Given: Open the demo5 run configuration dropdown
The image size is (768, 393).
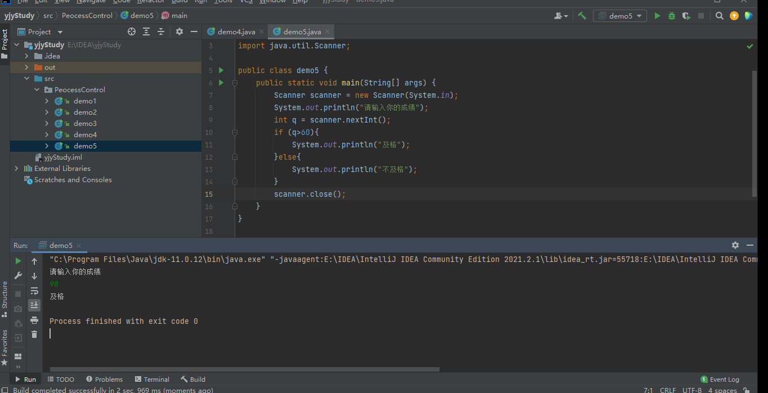Looking at the screenshot, I should 620,16.
